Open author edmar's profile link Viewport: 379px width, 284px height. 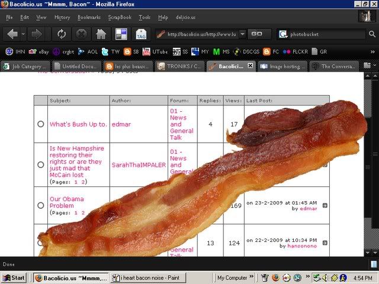click(x=121, y=124)
